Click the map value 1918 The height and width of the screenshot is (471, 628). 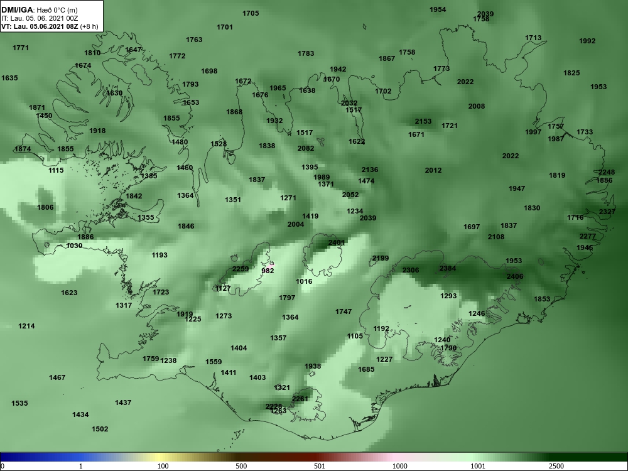[x=97, y=131]
